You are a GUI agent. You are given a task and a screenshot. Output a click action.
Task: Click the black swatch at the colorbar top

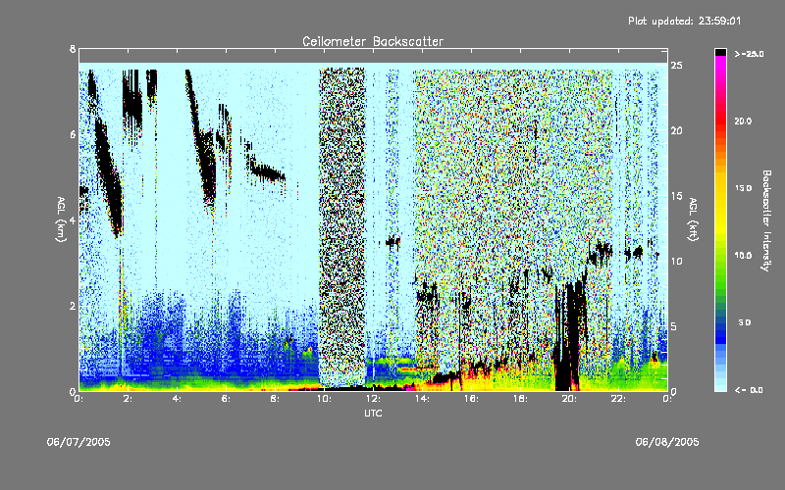pos(720,53)
